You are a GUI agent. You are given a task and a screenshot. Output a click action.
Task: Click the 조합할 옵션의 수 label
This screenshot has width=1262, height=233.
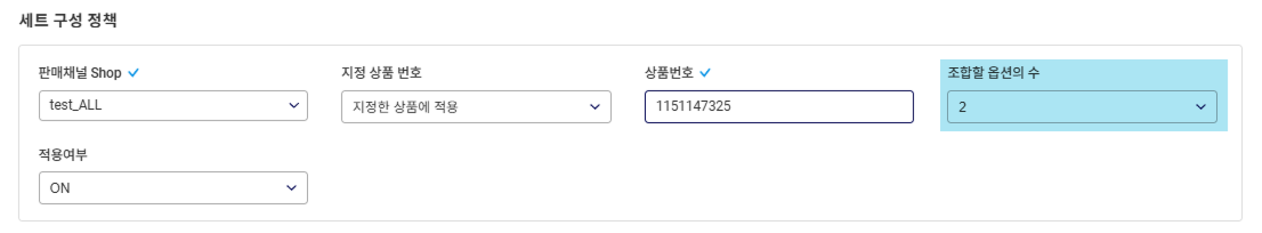993,73
